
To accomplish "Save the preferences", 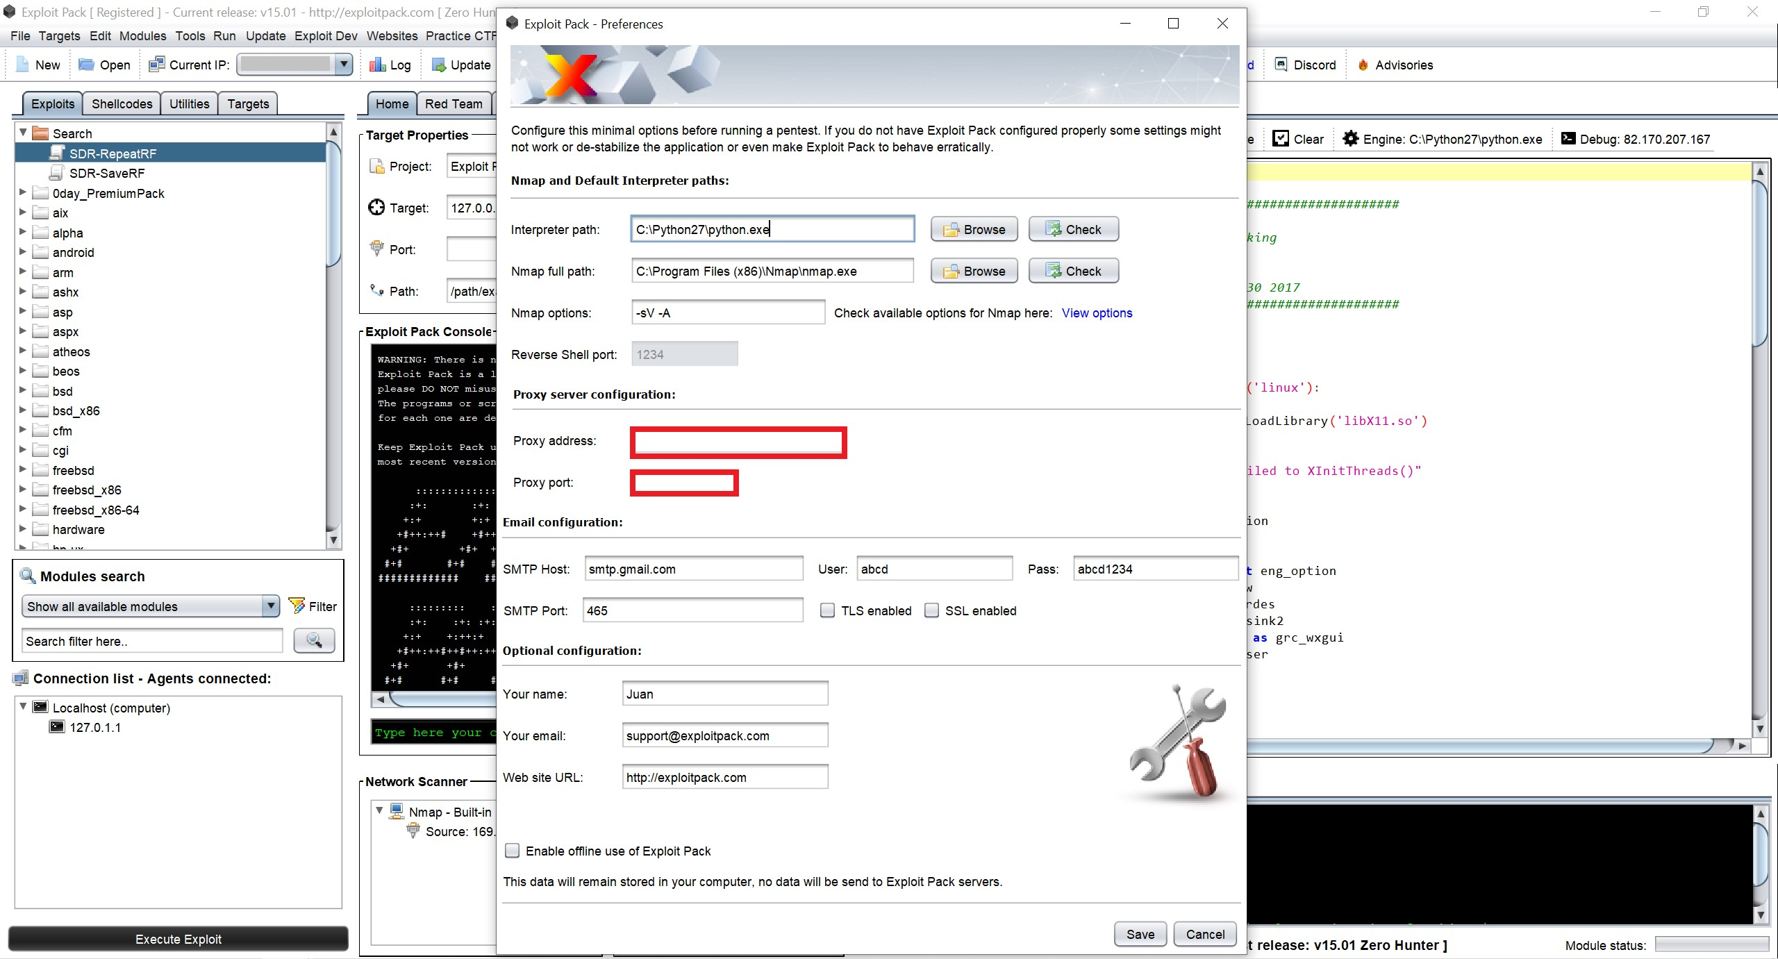I will 1140,934.
